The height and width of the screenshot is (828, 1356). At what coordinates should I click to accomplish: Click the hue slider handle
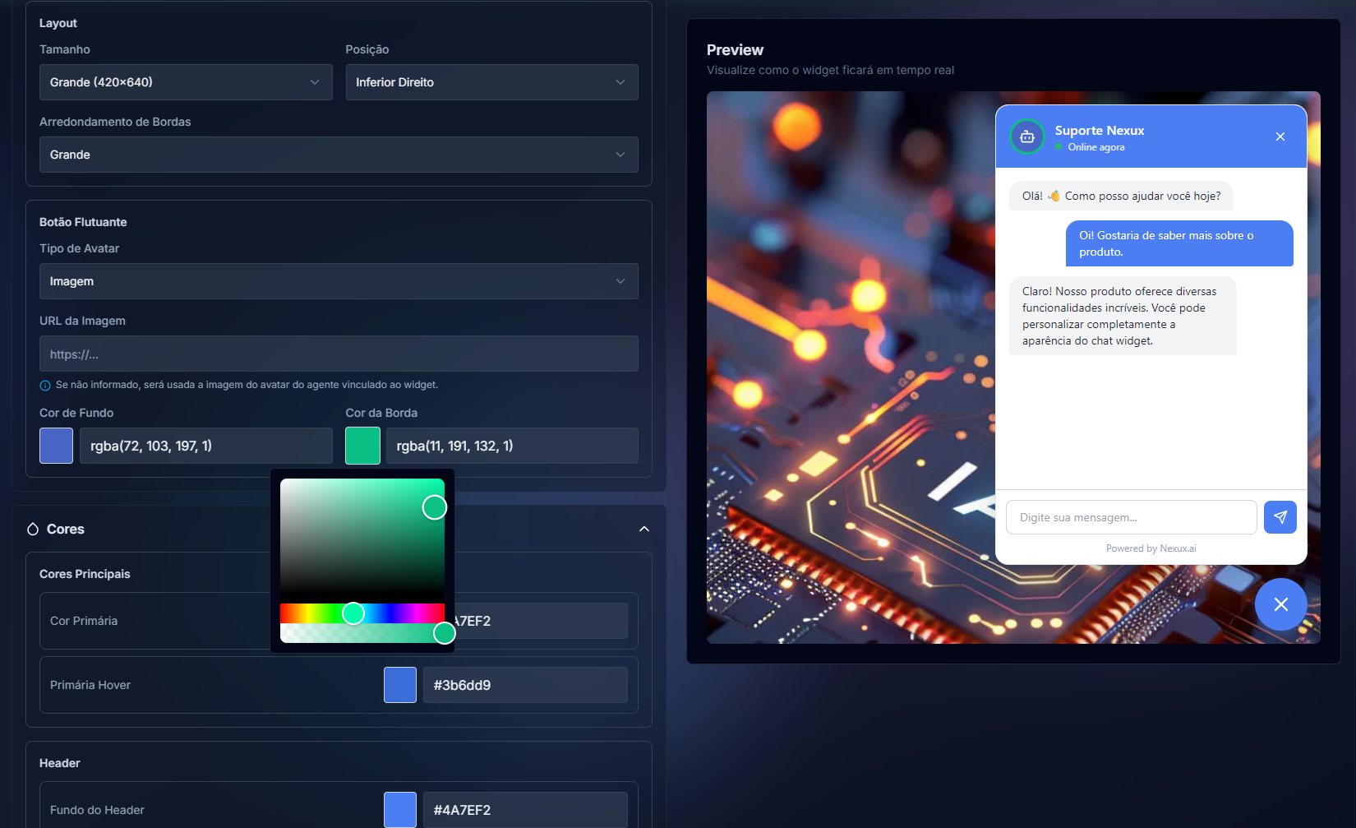click(353, 613)
